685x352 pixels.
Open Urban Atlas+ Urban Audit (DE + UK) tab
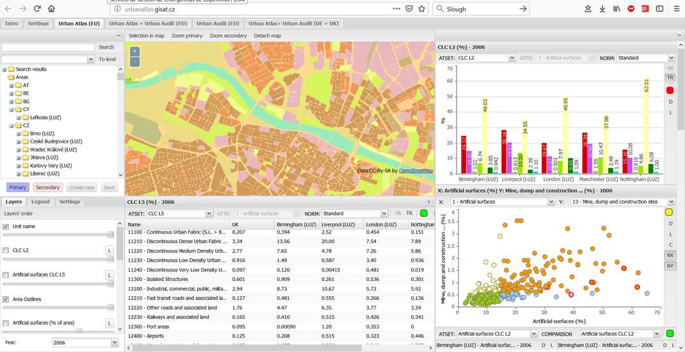coord(294,23)
